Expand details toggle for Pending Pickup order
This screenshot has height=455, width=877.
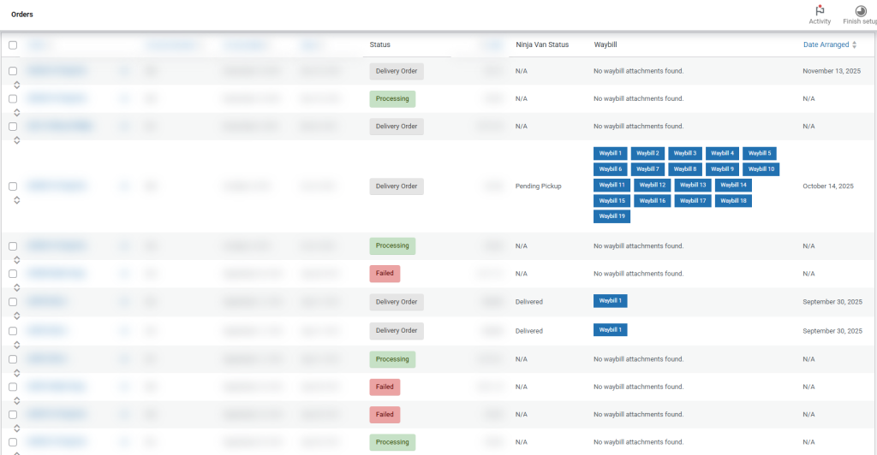(x=16, y=200)
